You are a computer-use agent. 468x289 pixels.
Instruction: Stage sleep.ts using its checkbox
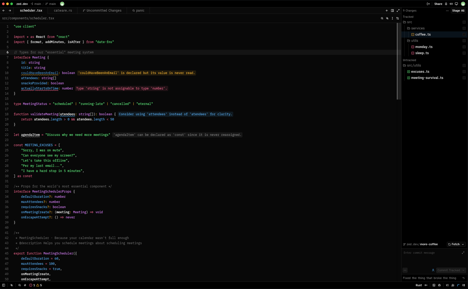(464, 53)
